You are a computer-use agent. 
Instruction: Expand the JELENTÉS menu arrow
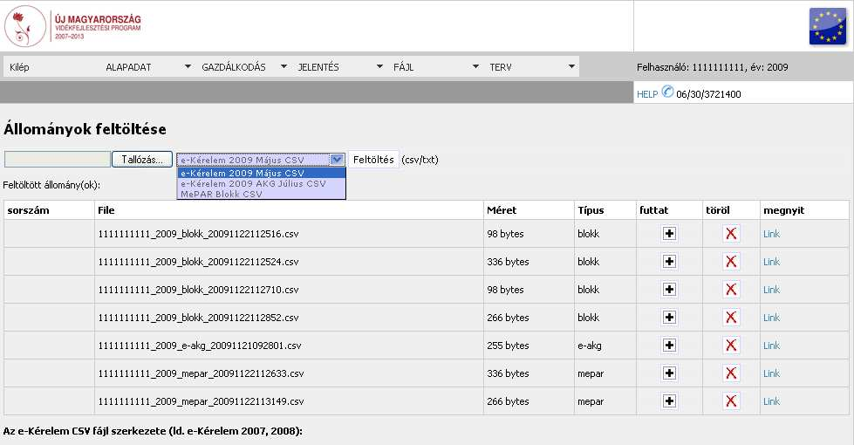pyautogui.click(x=379, y=66)
